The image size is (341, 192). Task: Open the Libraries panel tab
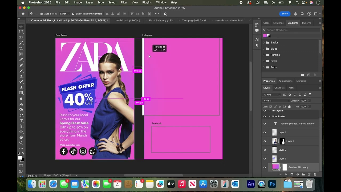301,81
